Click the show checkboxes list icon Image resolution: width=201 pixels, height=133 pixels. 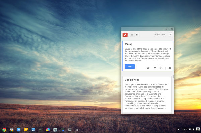tap(162, 68)
